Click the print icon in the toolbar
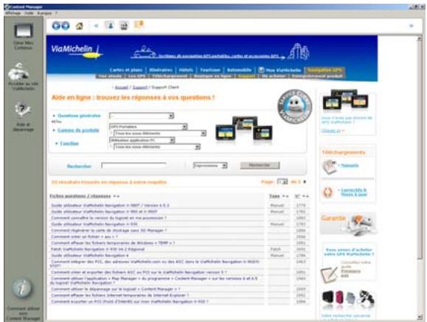Screen dimensions: 427x322 [124, 26]
